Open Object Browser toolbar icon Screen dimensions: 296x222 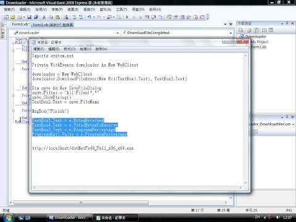[182, 17]
